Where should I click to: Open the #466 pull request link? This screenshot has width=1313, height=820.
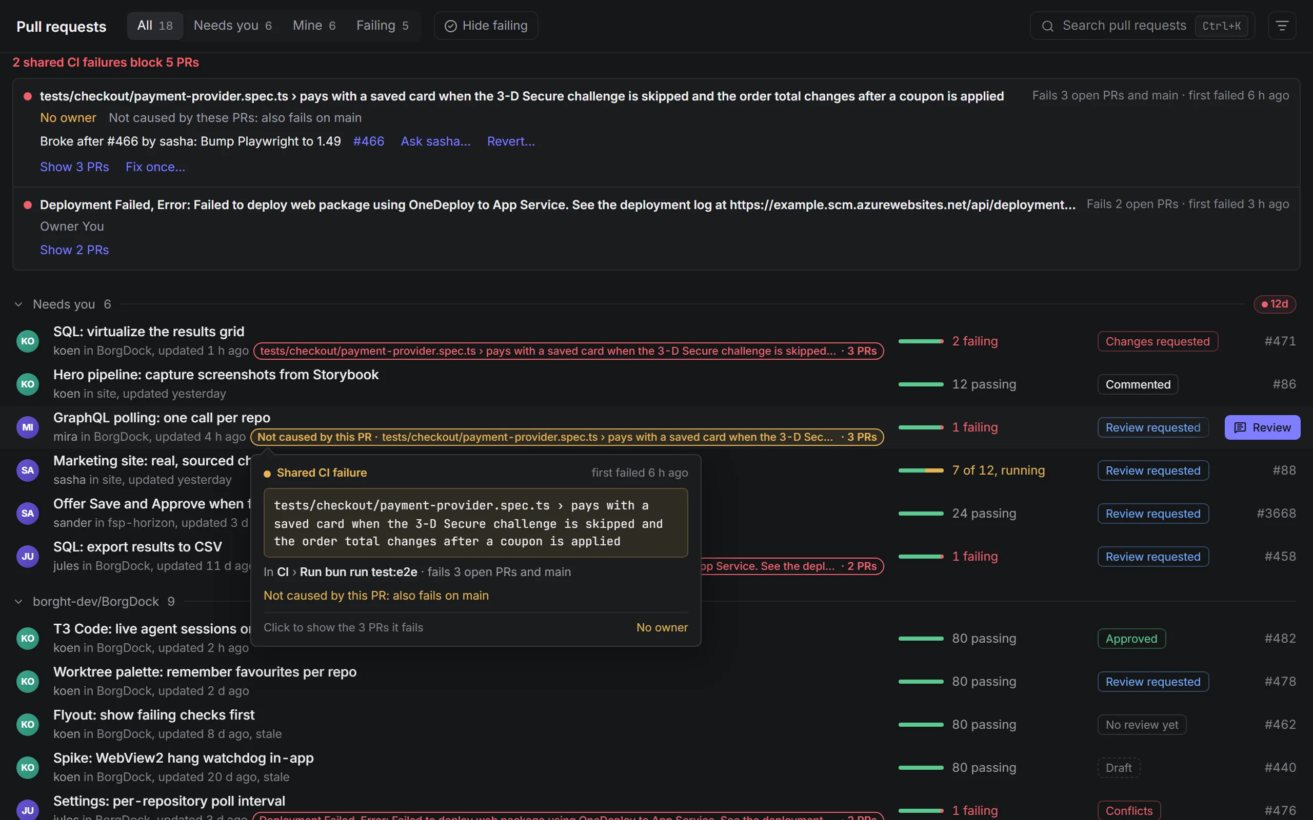click(368, 141)
